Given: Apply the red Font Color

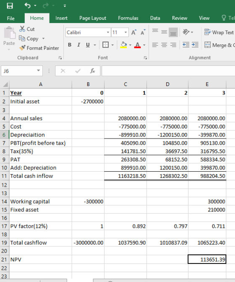Looking at the screenshot, I should pos(137,45).
